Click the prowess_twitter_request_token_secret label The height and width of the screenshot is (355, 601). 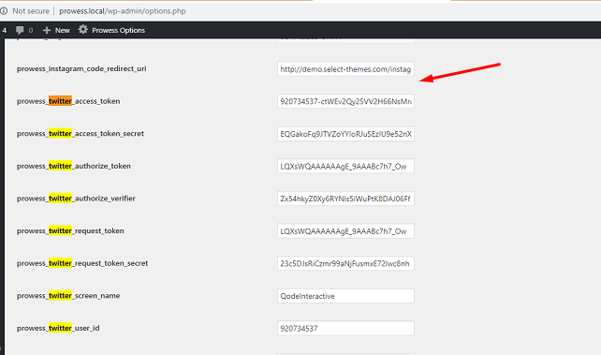tap(82, 263)
